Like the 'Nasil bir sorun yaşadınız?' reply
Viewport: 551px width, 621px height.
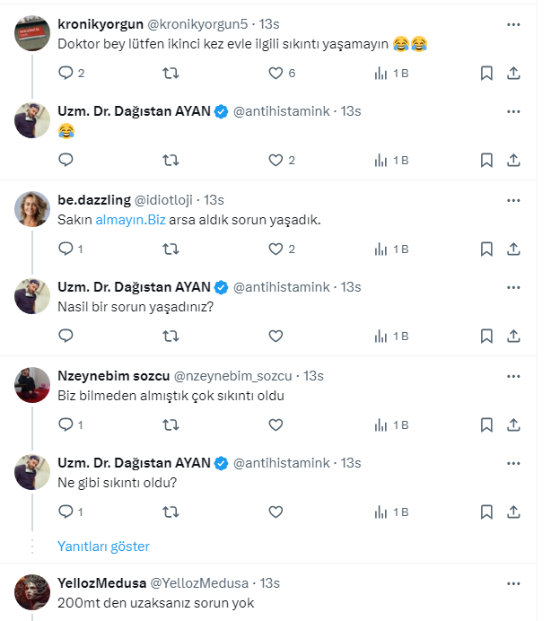point(276,337)
